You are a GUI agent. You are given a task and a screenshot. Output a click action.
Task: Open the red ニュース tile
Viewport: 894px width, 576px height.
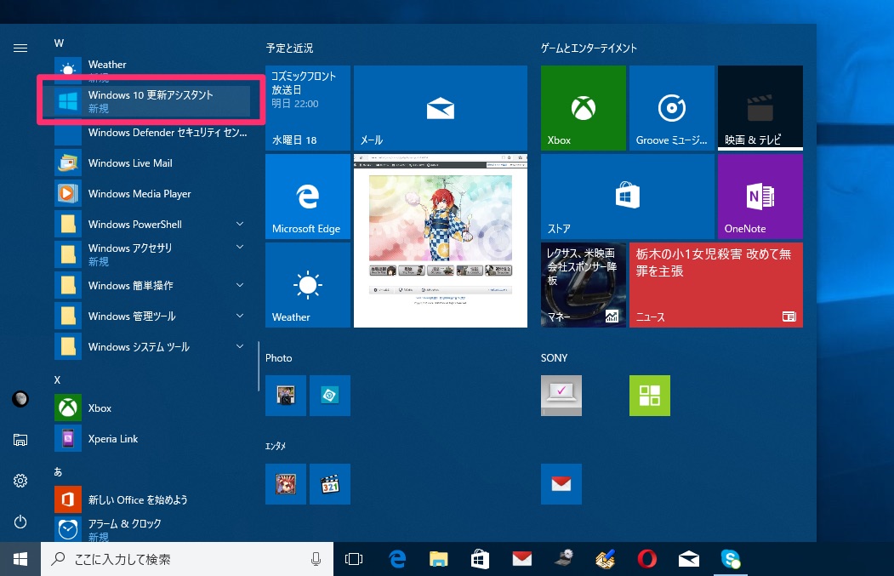pyautogui.click(x=716, y=285)
